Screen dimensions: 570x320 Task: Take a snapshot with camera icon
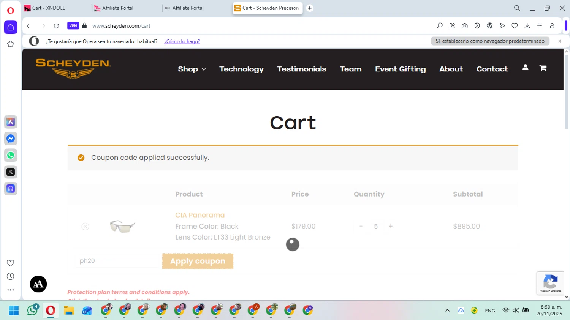coord(464,26)
